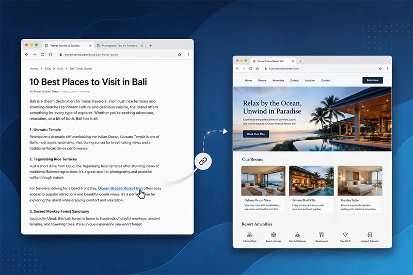Image resolution: width=413 pixels, height=275 pixels.
Task: Click the Spa & Wellness amenity icon
Action: [x=297, y=234]
